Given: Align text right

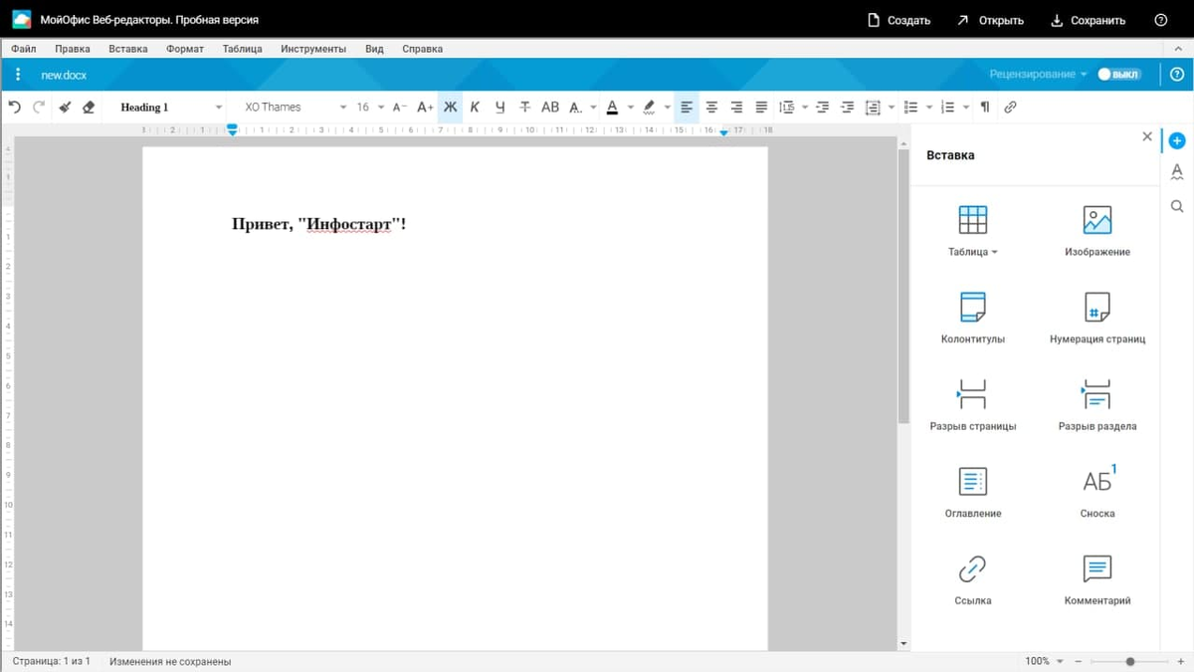Looking at the screenshot, I should [x=736, y=107].
